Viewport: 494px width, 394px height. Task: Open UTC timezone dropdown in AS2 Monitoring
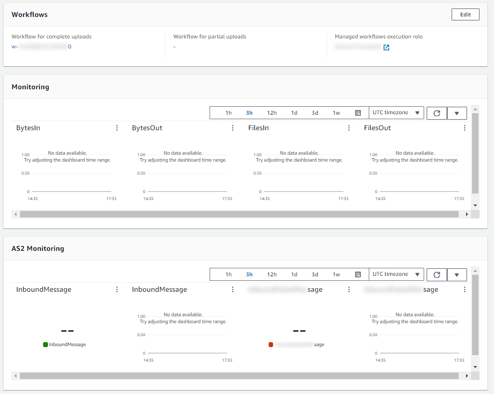(396, 274)
